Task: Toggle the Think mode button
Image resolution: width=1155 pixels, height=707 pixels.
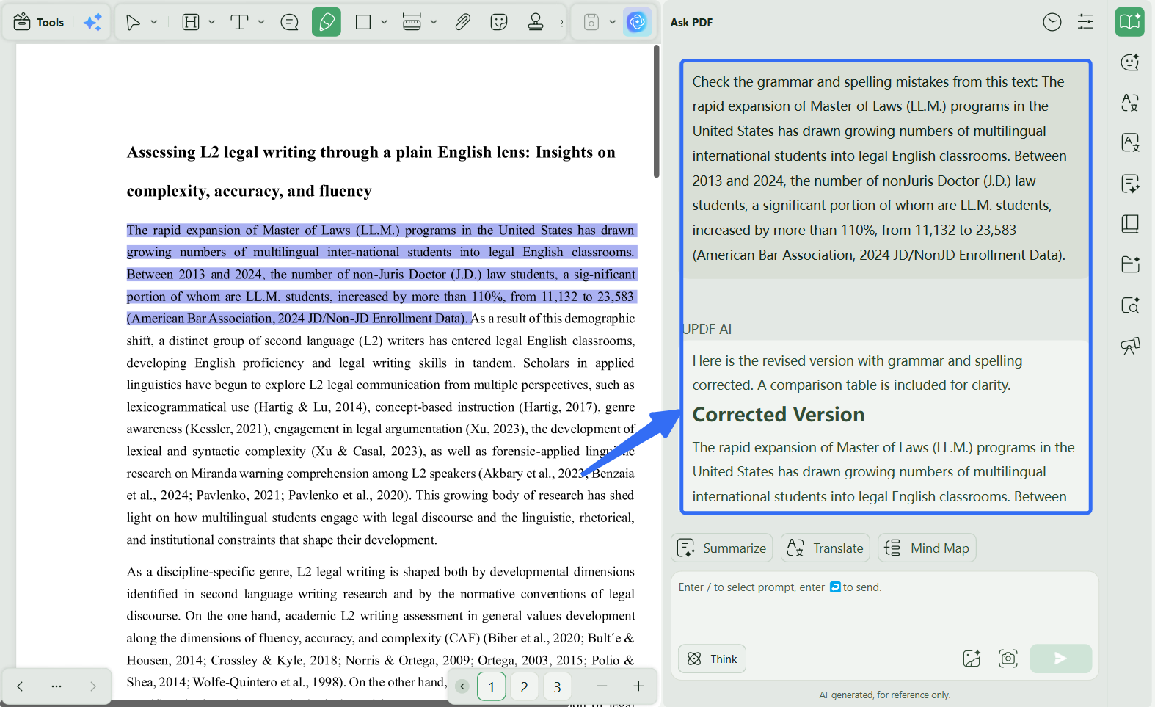Action: (x=713, y=659)
